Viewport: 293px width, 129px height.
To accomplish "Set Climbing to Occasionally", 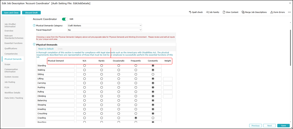I will coord(119,96).
